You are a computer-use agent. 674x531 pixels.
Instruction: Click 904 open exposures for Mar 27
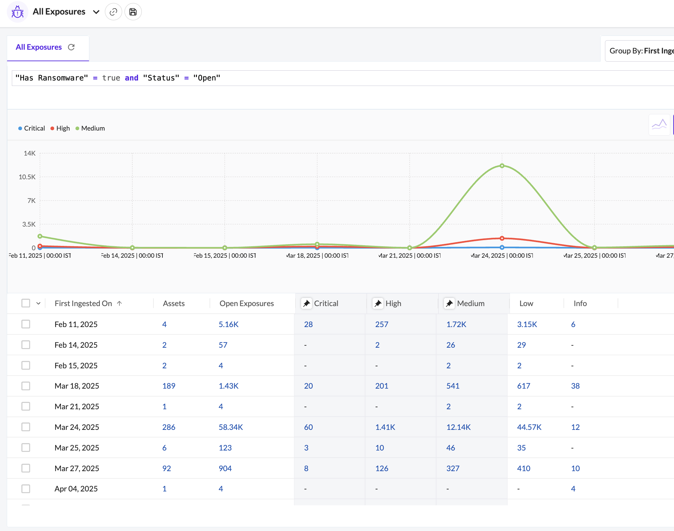coord(225,468)
